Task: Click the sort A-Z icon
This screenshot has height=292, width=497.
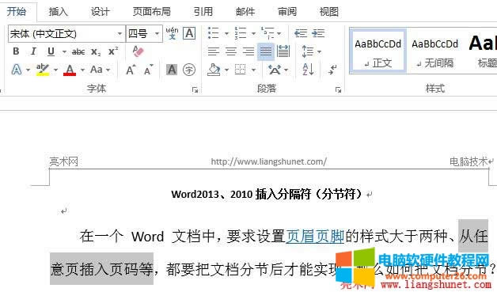Action: pyautogui.click(x=308, y=70)
